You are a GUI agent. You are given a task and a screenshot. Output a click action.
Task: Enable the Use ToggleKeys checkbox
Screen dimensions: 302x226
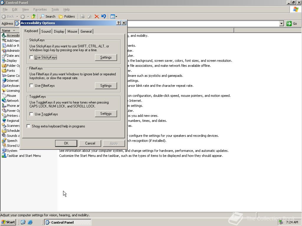coord(31,114)
